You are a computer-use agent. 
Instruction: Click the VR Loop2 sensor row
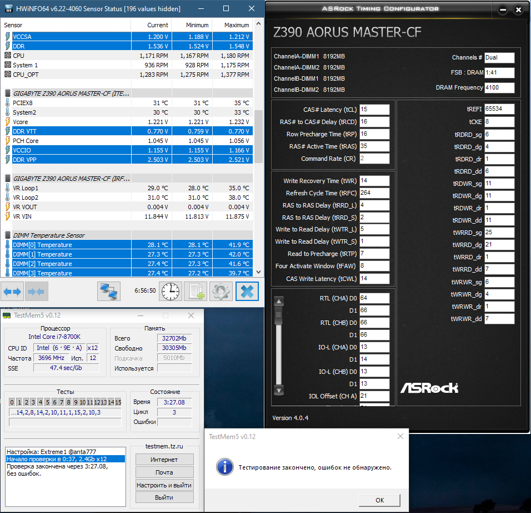tap(129, 197)
